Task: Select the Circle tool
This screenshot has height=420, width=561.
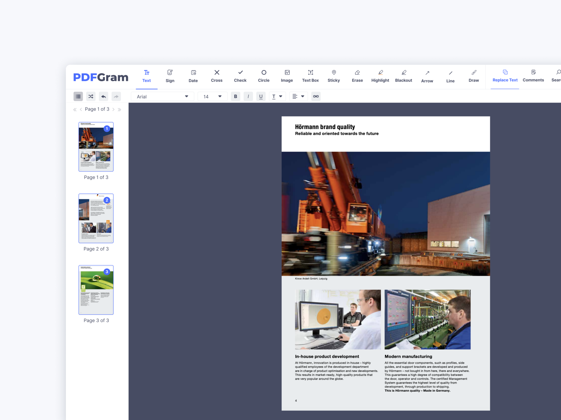Action: coord(264,76)
